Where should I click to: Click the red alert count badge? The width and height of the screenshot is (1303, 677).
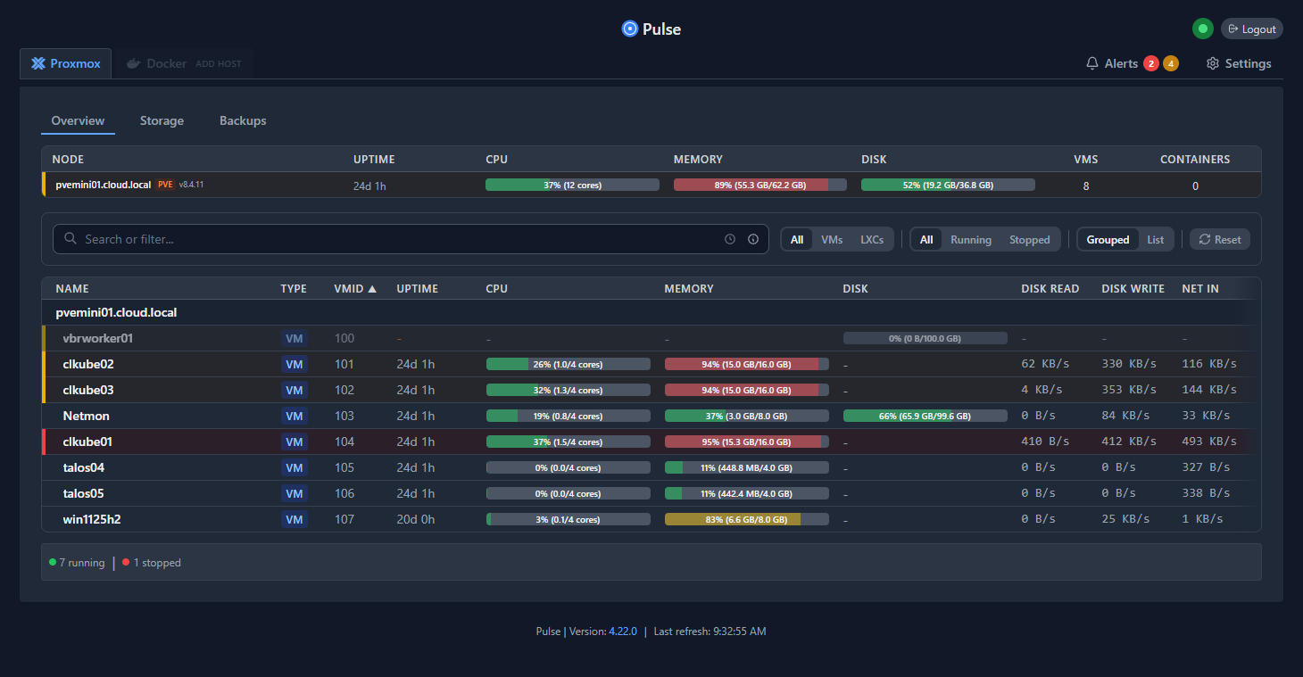coord(1151,63)
